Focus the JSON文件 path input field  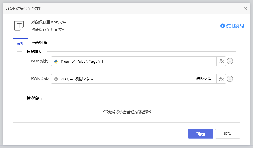(126, 79)
